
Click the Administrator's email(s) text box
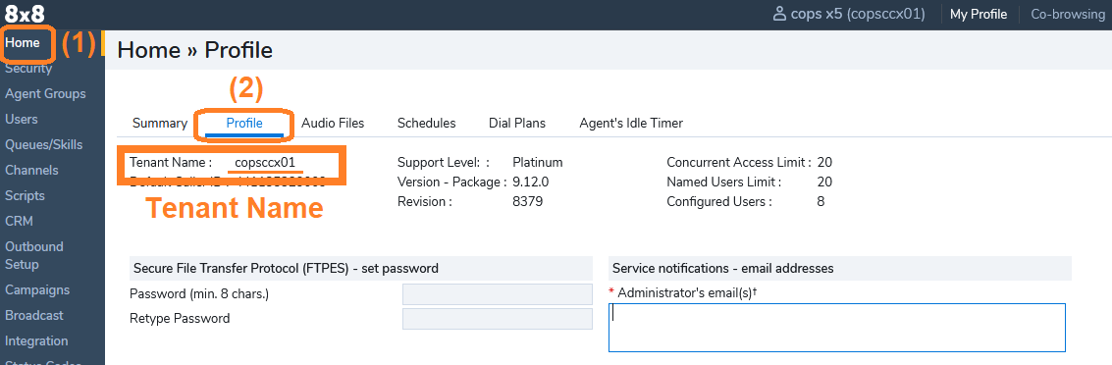click(x=837, y=328)
